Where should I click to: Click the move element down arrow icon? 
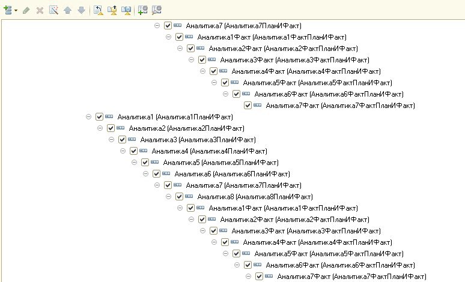point(81,10)
